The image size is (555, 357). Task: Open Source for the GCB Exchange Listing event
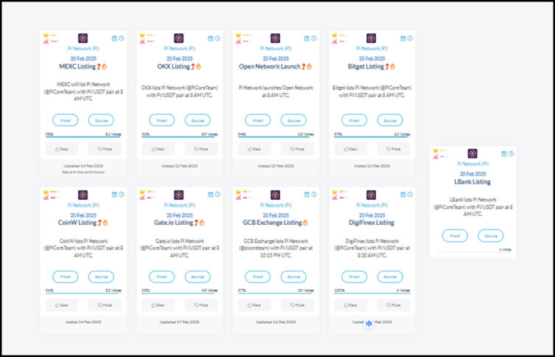point(294,277)
